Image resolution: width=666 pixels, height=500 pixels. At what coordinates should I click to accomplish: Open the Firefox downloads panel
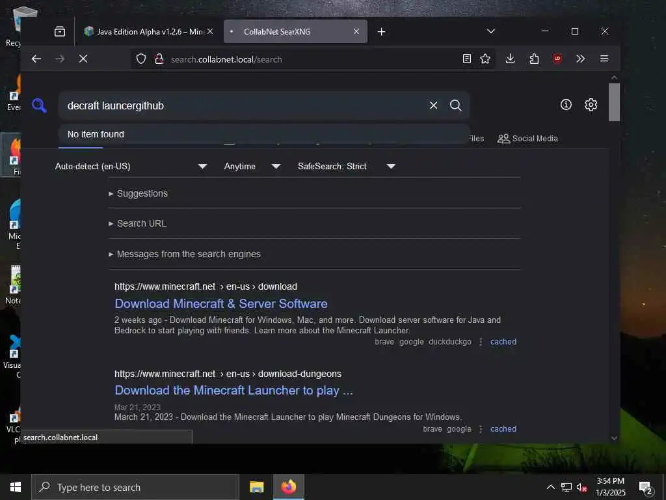[510, 59]
